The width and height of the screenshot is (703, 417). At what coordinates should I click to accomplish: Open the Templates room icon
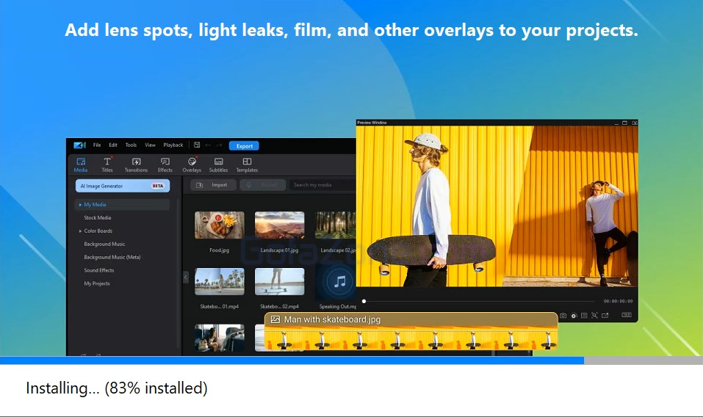[x=247, y=164]
